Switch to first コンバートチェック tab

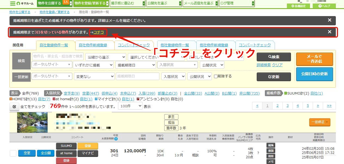[134, 45]
